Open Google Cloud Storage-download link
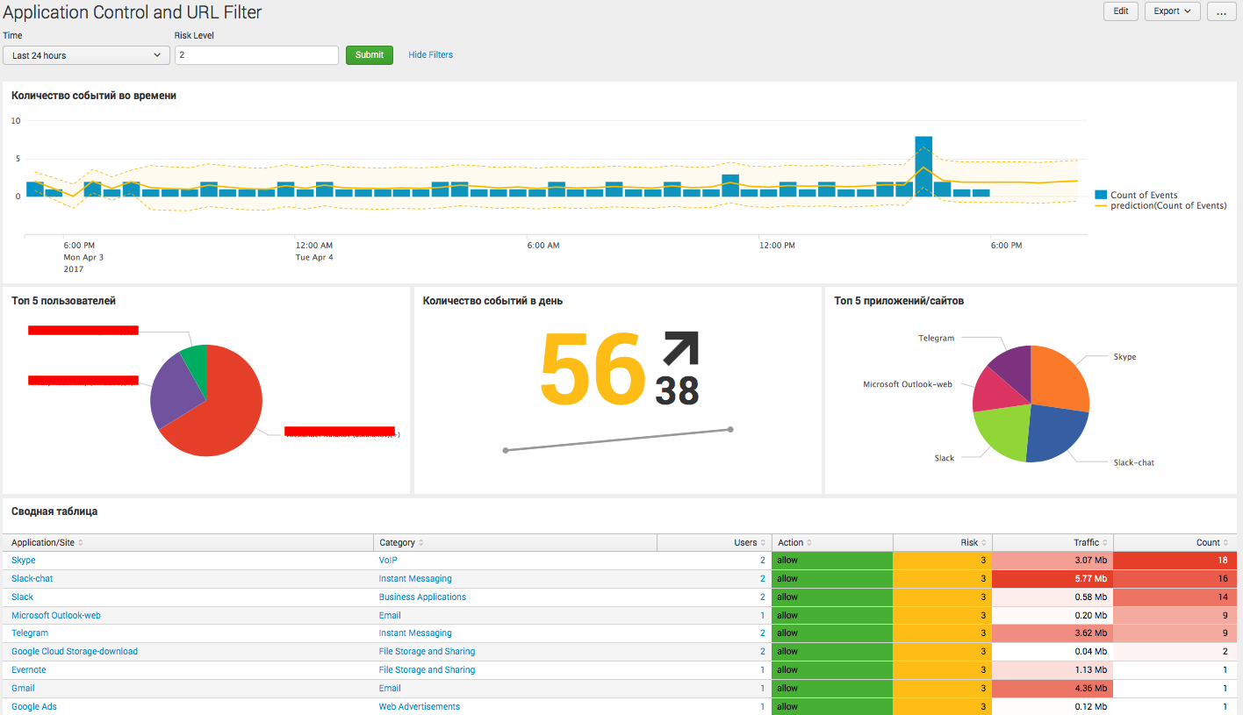This screenshot has width=1243, height=715. click(x=75, y=652)
